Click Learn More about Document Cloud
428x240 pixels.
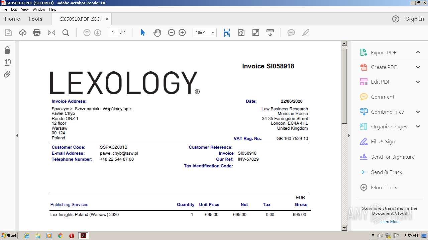coord(389,222)
